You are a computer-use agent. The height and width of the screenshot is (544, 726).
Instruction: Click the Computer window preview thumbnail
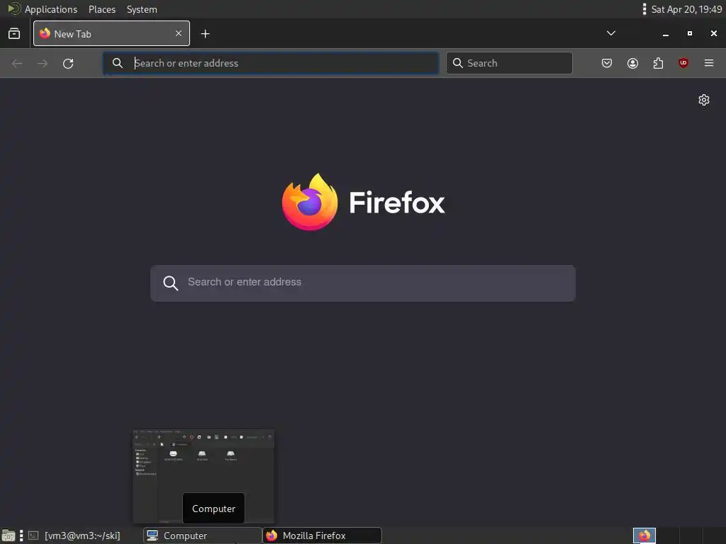[x=203, y=477]
